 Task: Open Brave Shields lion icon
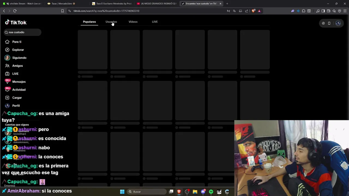tap(253, 11)
